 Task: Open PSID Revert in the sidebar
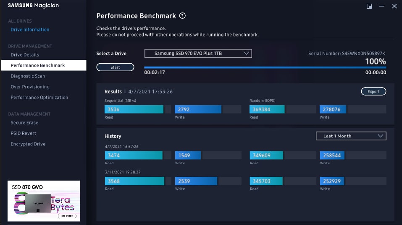click(x=24, y=134)
